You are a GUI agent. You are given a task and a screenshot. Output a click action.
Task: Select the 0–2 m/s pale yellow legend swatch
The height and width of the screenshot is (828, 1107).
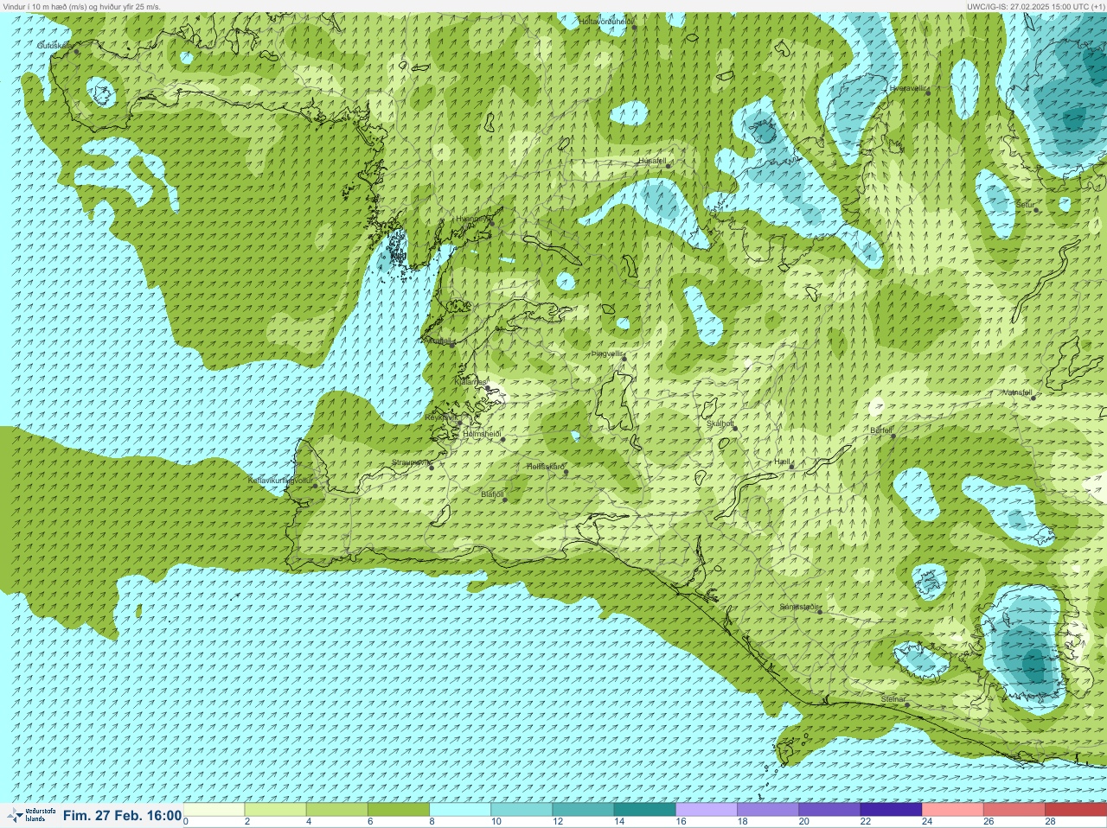tap(214, 810)
